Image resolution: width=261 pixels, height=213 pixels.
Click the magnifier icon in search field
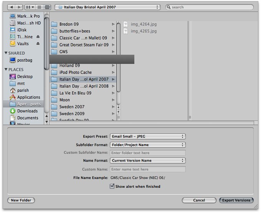[x=168, y=7]
